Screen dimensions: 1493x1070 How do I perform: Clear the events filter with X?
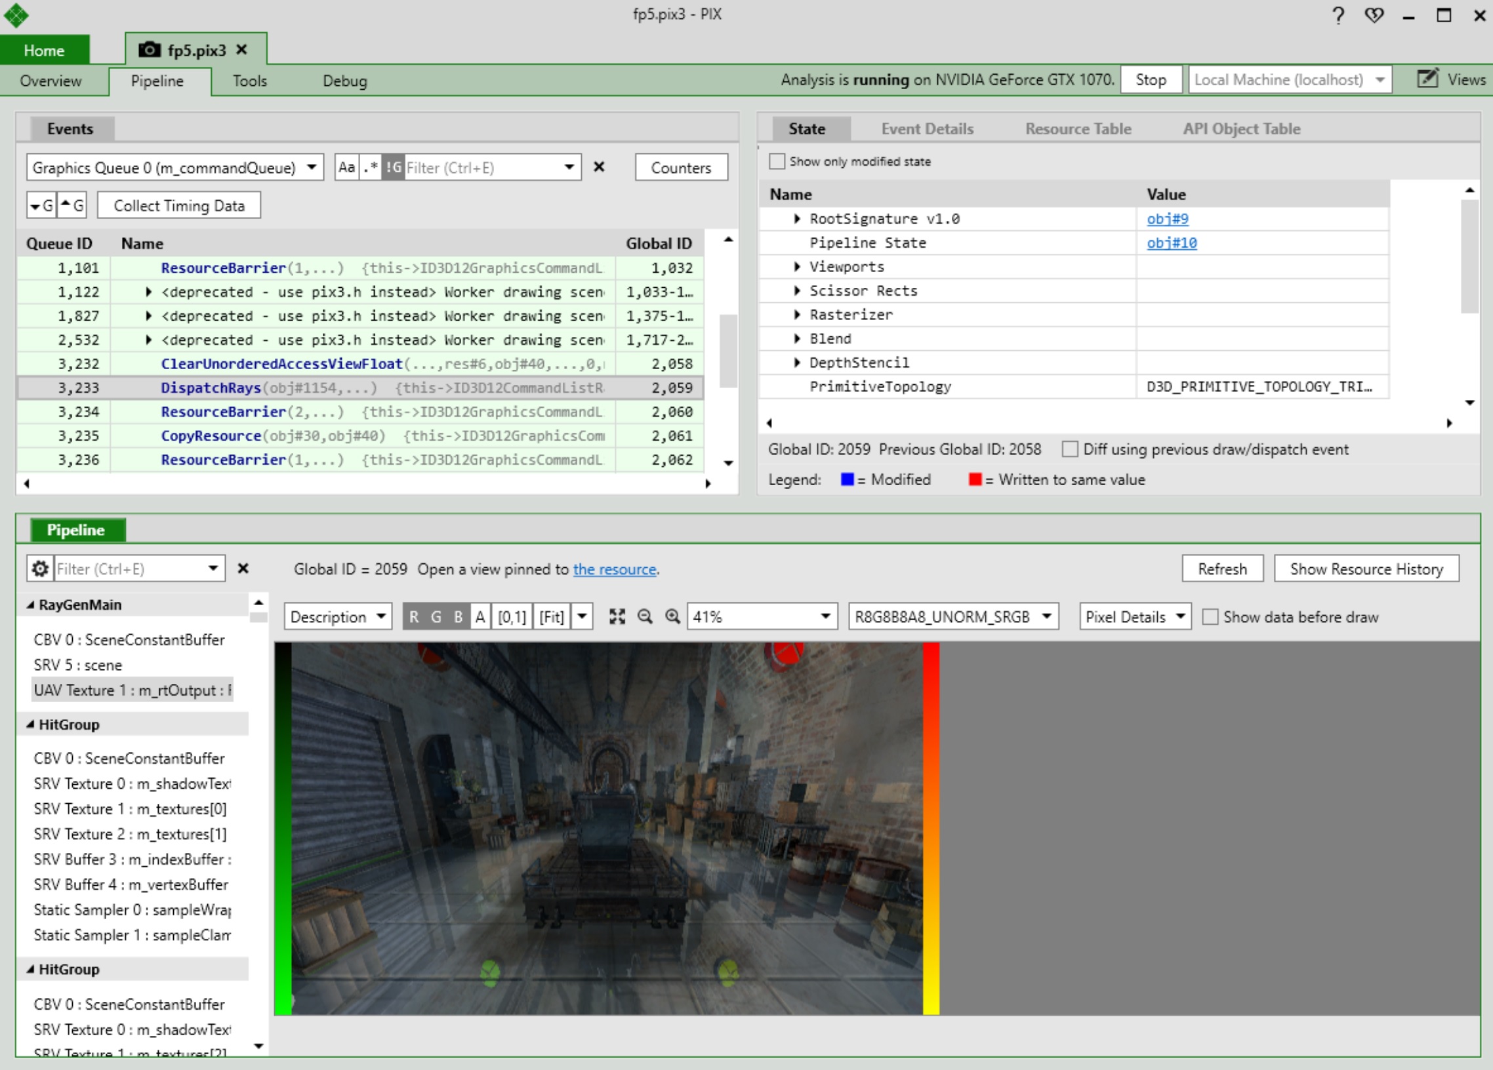(598, 167)
